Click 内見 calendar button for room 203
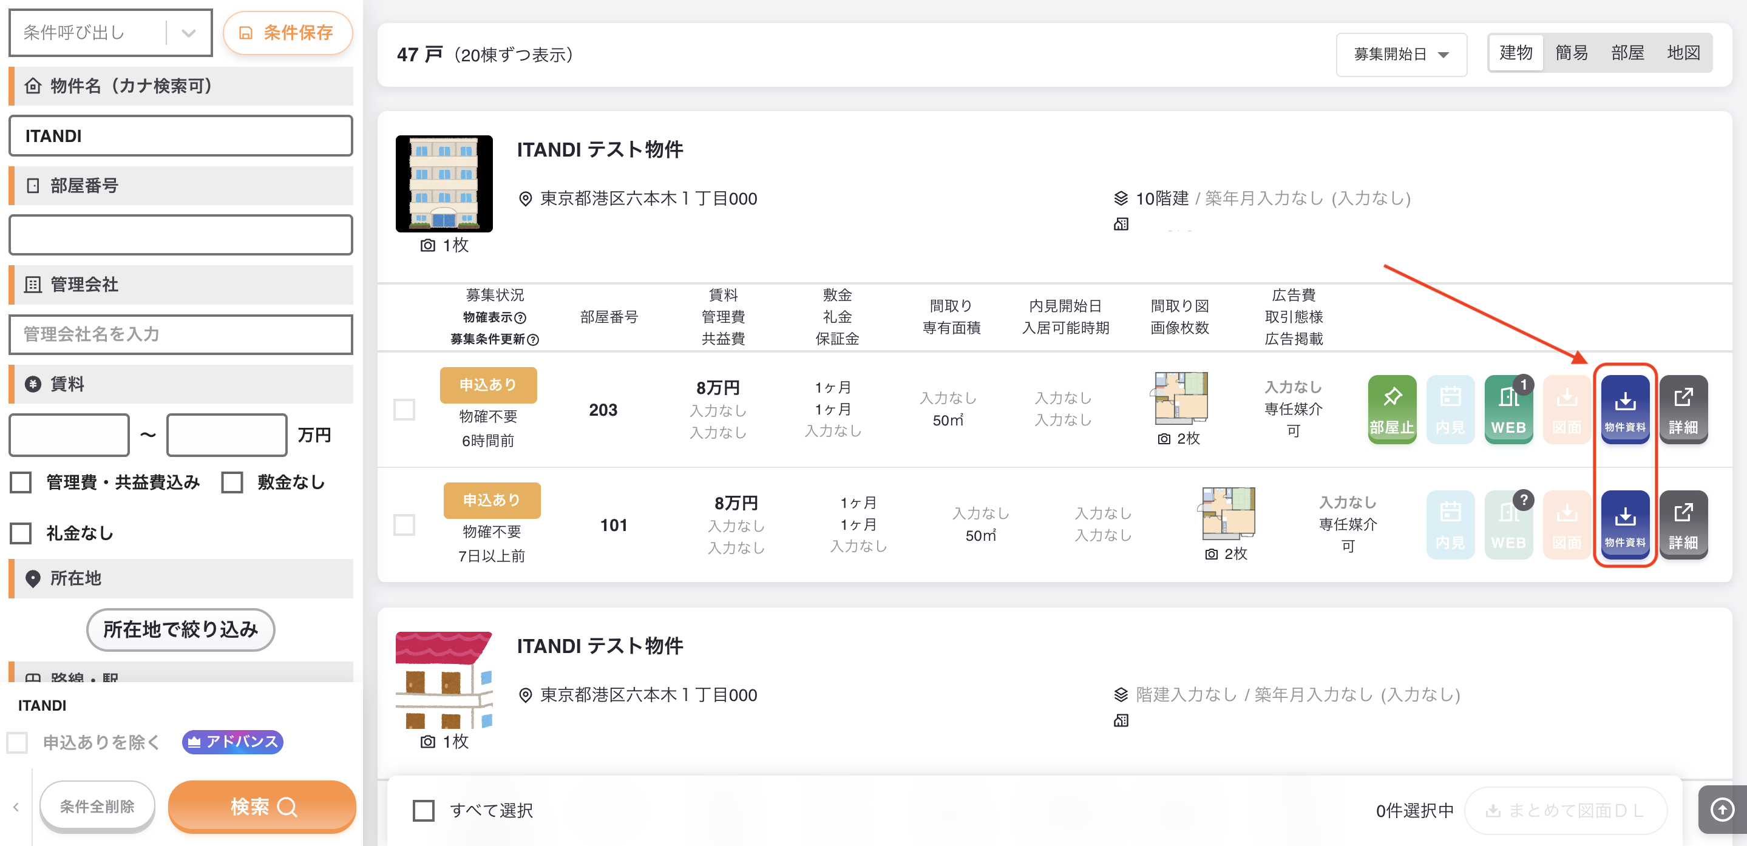The image size is (1747, 846). (x=1450, y=410)
